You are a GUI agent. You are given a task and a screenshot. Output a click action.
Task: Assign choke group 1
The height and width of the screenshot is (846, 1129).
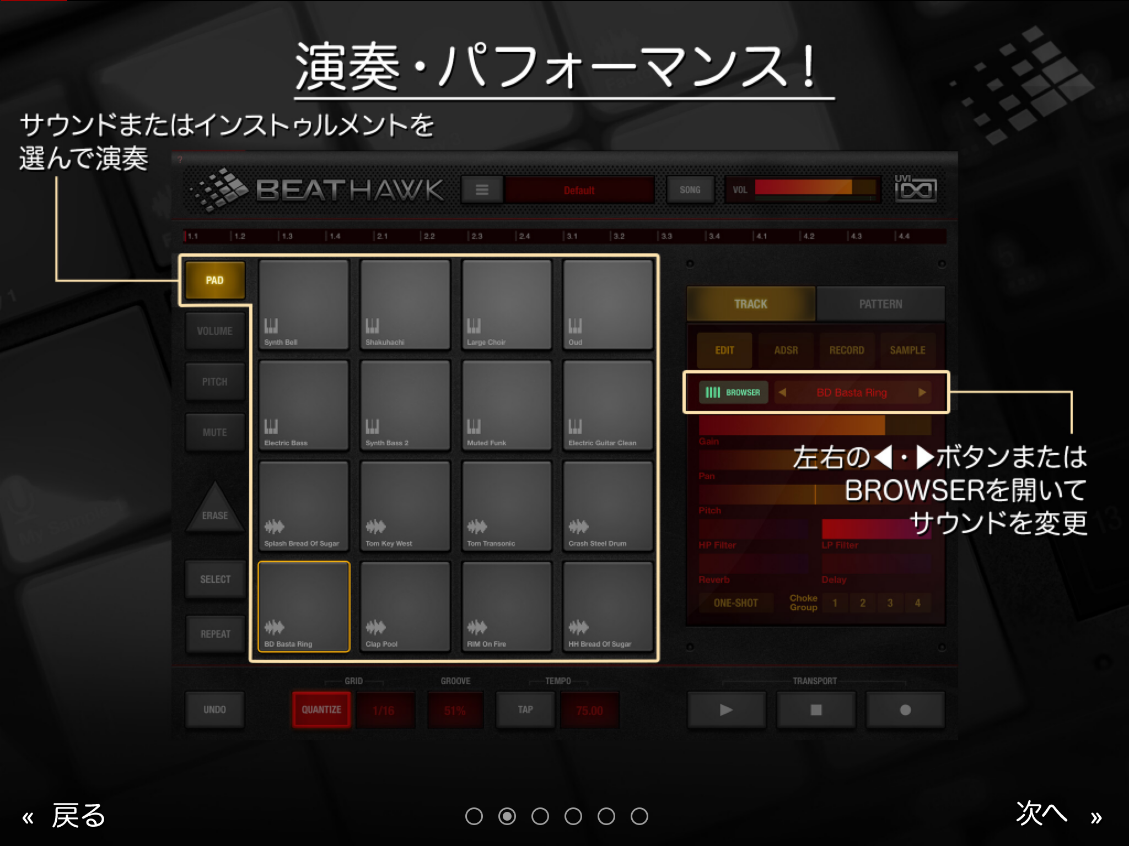tap(835, 603)
